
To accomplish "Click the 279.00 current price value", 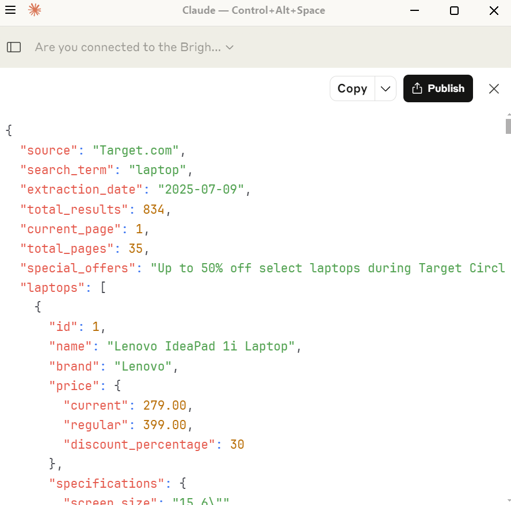I will [165, 406].
